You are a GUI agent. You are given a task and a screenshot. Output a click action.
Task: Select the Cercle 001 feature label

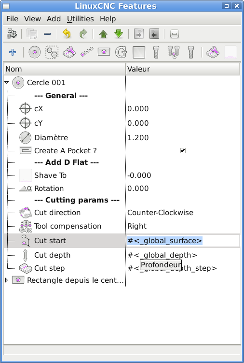[x=46, y=83]
